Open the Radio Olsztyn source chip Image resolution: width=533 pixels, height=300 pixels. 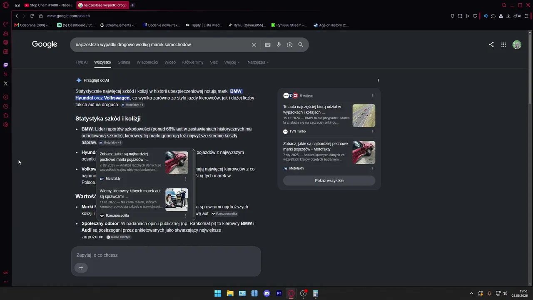[x=119, y=237]
